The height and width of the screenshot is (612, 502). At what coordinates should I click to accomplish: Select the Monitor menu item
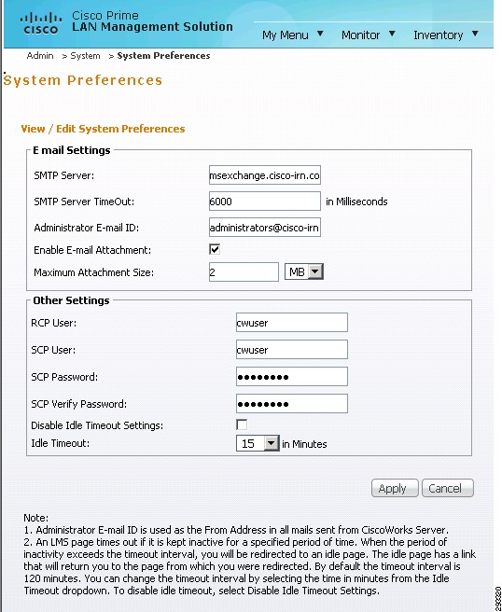pyautogui.click(x=360, y=35)
